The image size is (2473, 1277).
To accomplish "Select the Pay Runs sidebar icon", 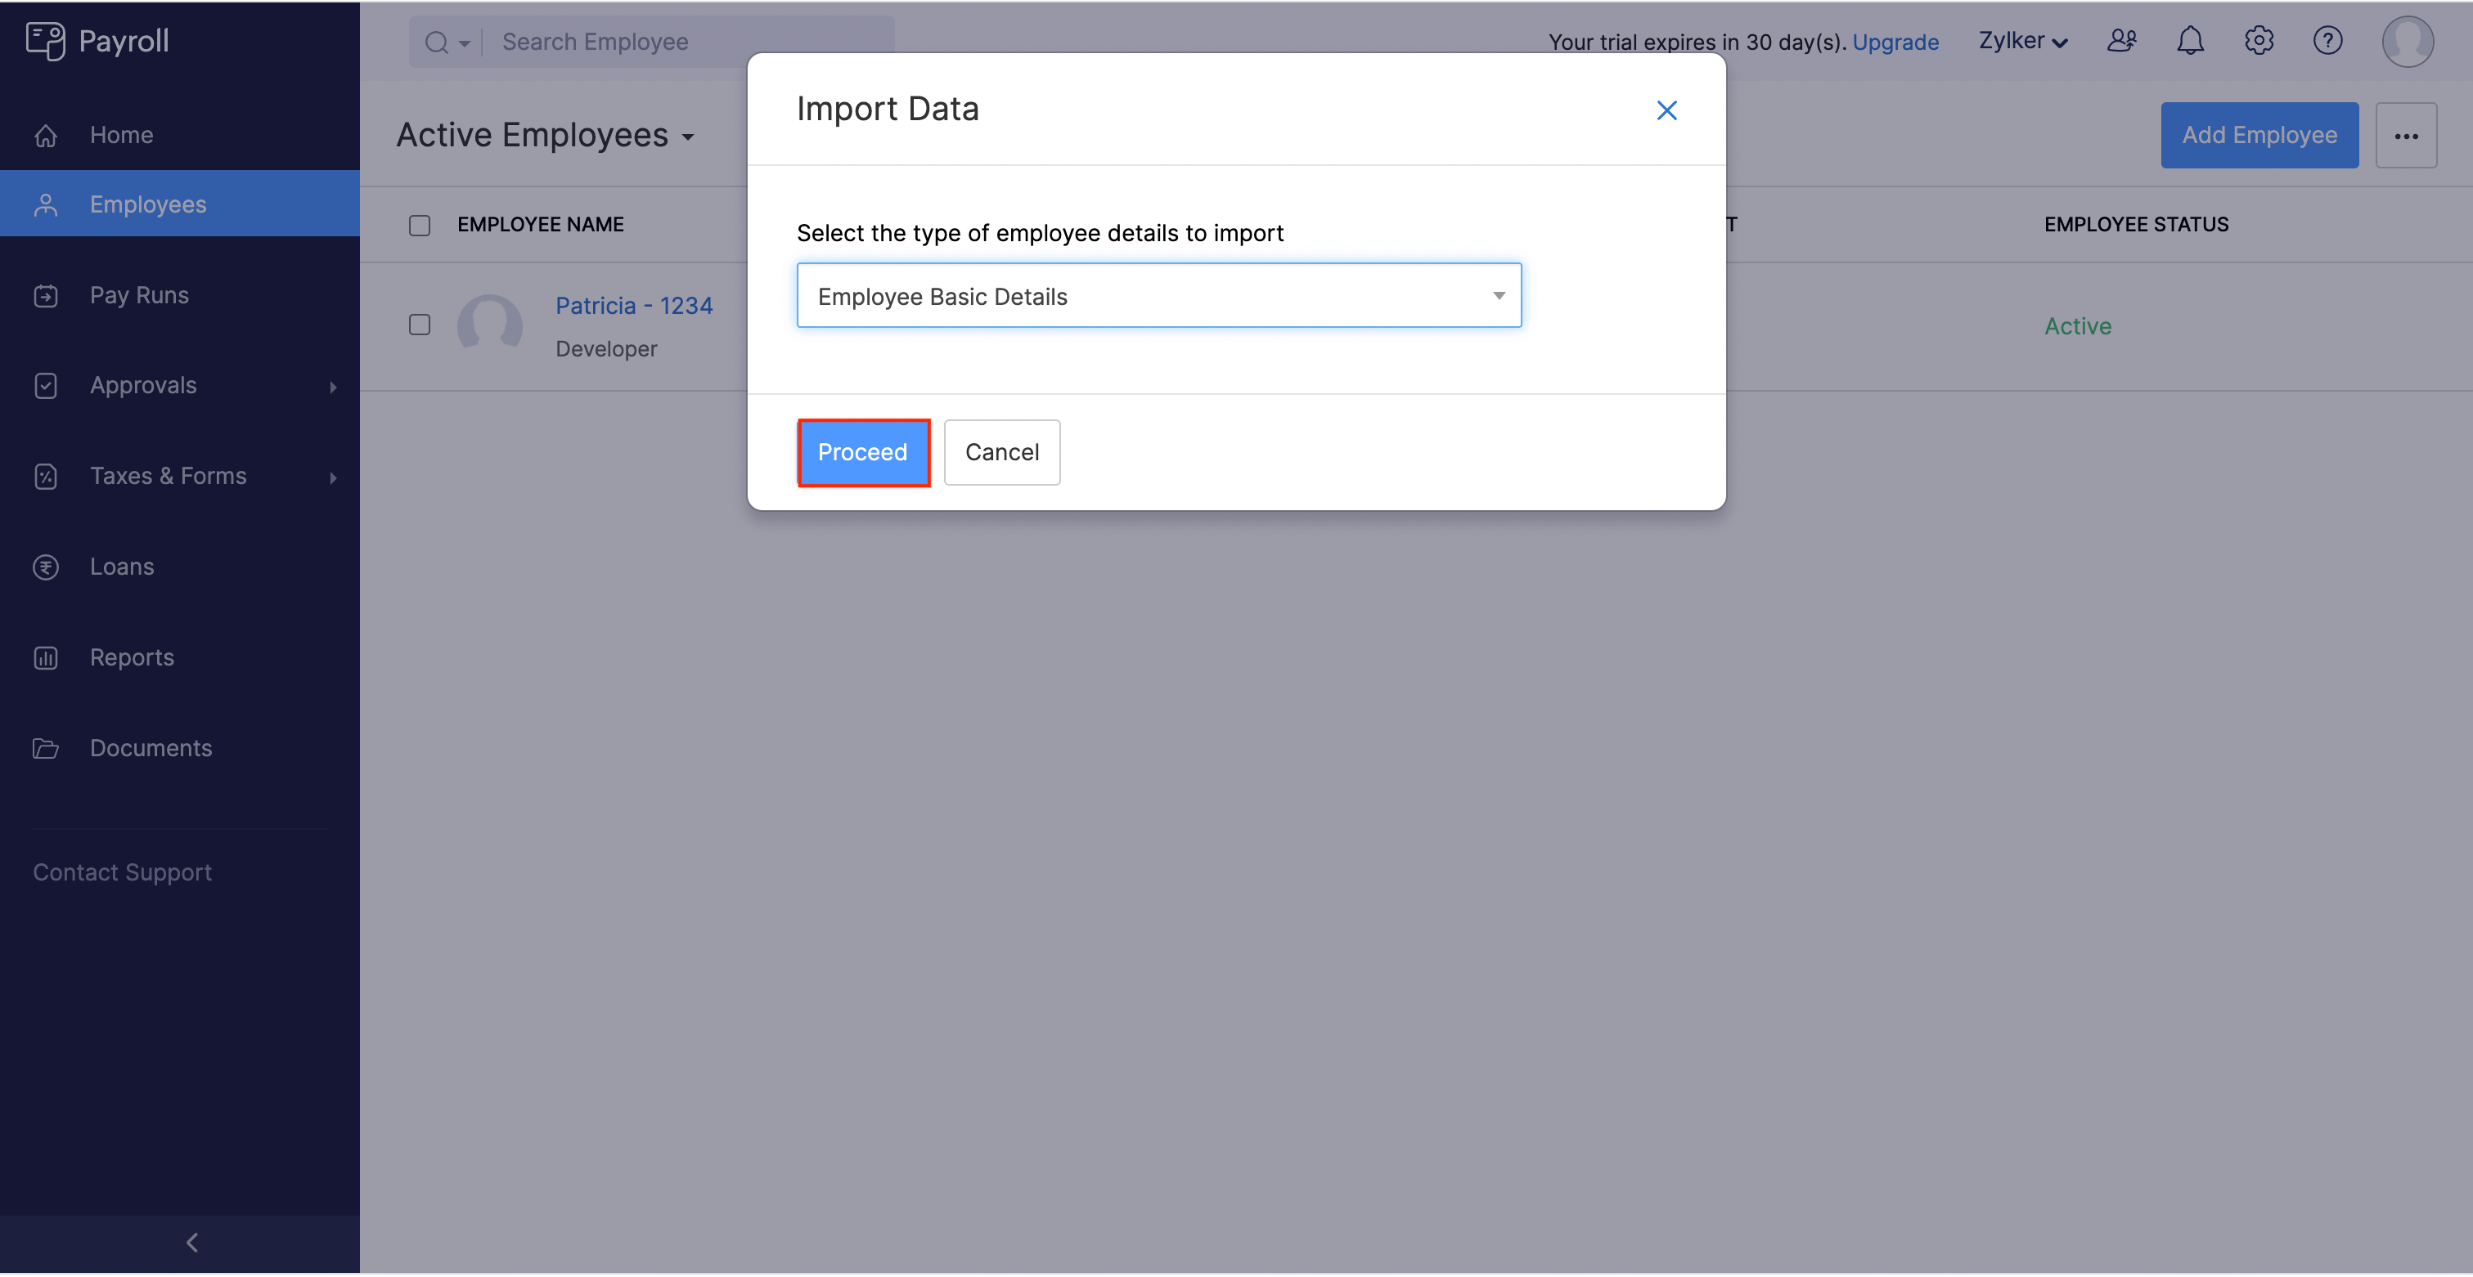I will click(x=46, y=295).
